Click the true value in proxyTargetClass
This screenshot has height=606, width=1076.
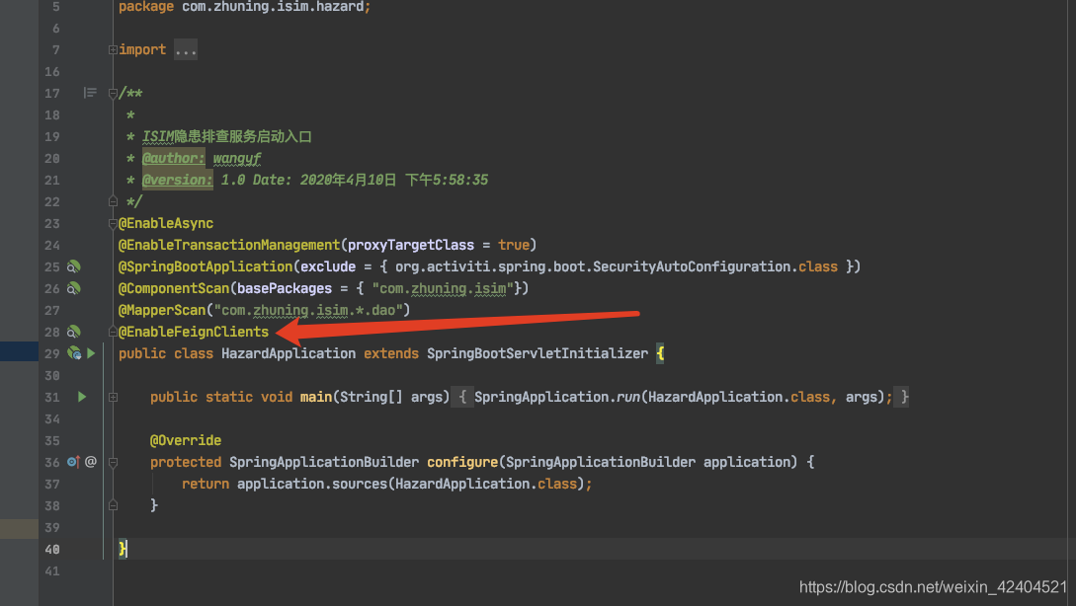514,246
